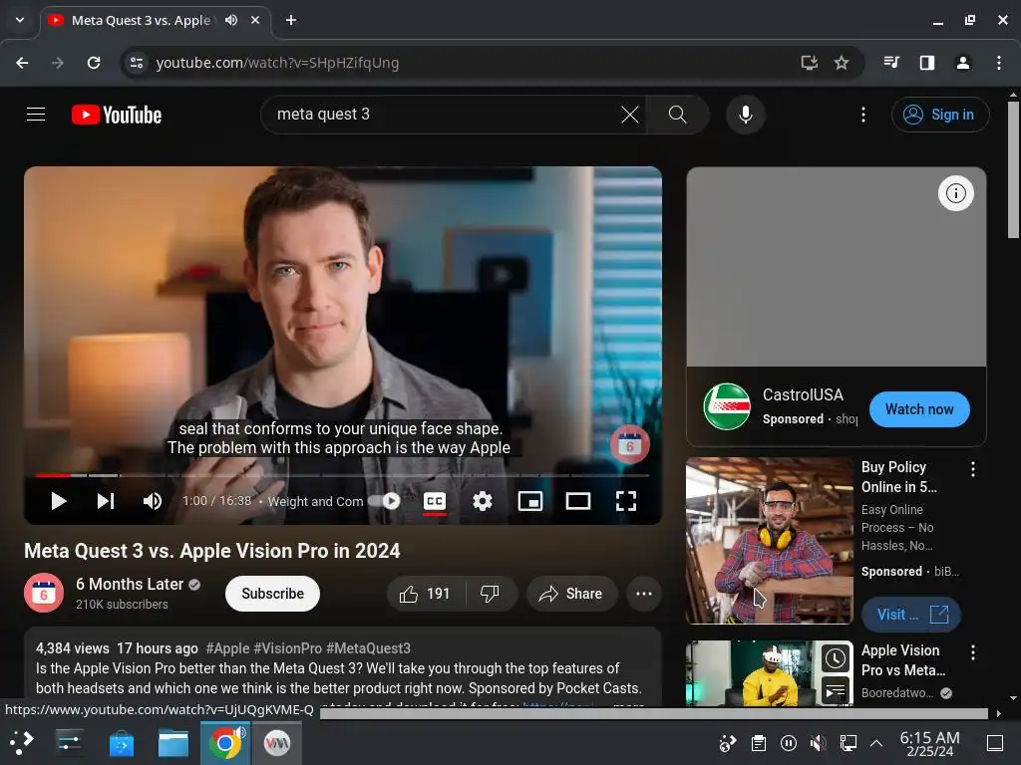
Task: Open Chrome three-dot menu
Action: [x=999, y=63]
